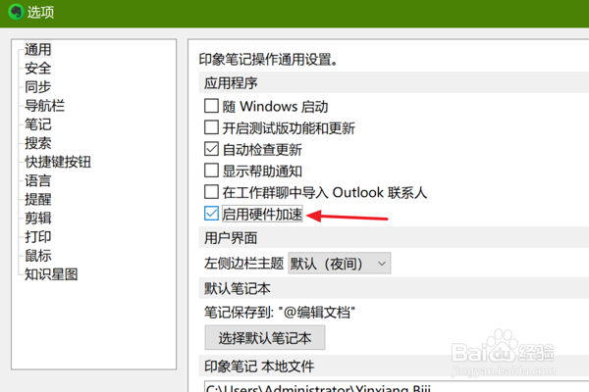This screenshot has width=589, height=392.
Task: Select 安全 in the options tree
Action: pyautogui.click(x=37, y=69)
